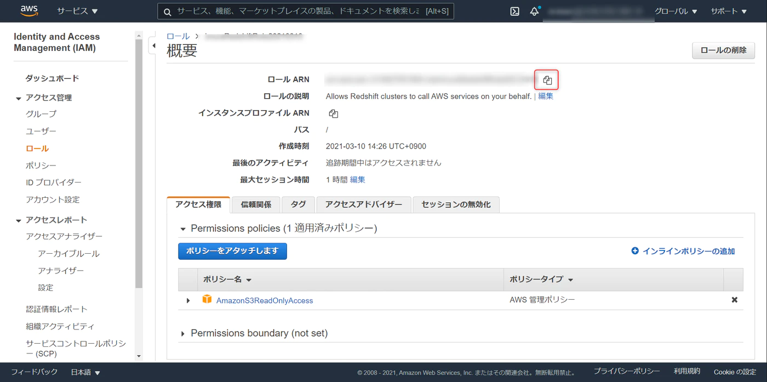The image size is (767, 382).
Task: Click the フィードバック footer button
Action: (34, 372)
